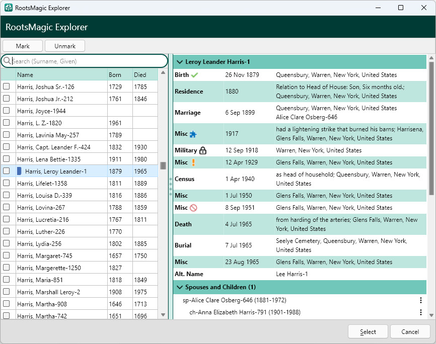Mark the checkbox beside Harris, Lydia-256
The image size is (436, 344).
7,243
